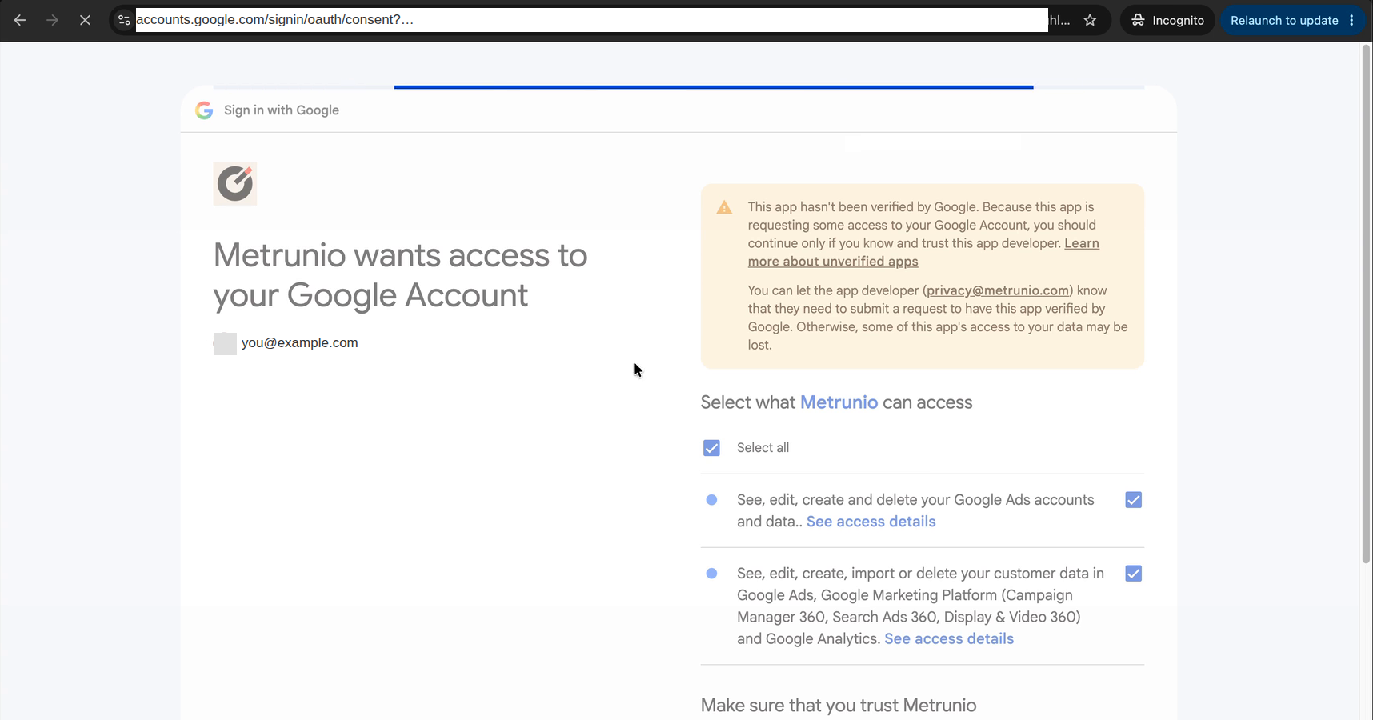Open Chrome three-dot menu

coord(1352,20)
